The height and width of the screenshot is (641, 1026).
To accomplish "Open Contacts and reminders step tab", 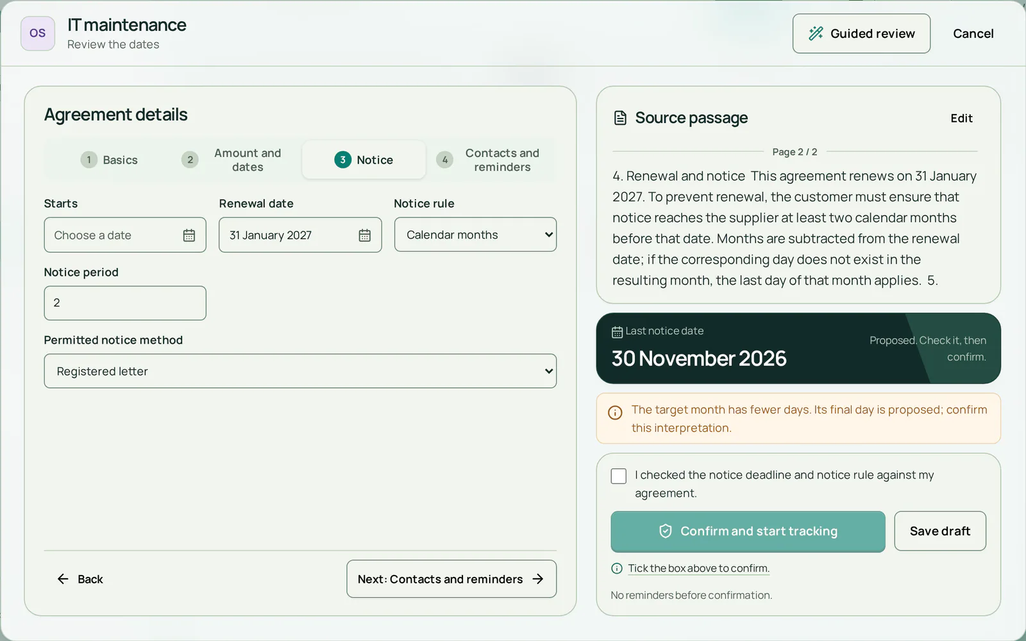I will (x=491, y=160).
